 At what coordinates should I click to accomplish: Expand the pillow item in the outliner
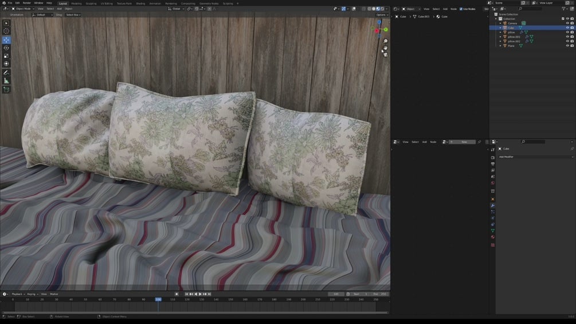coord(500,32)
